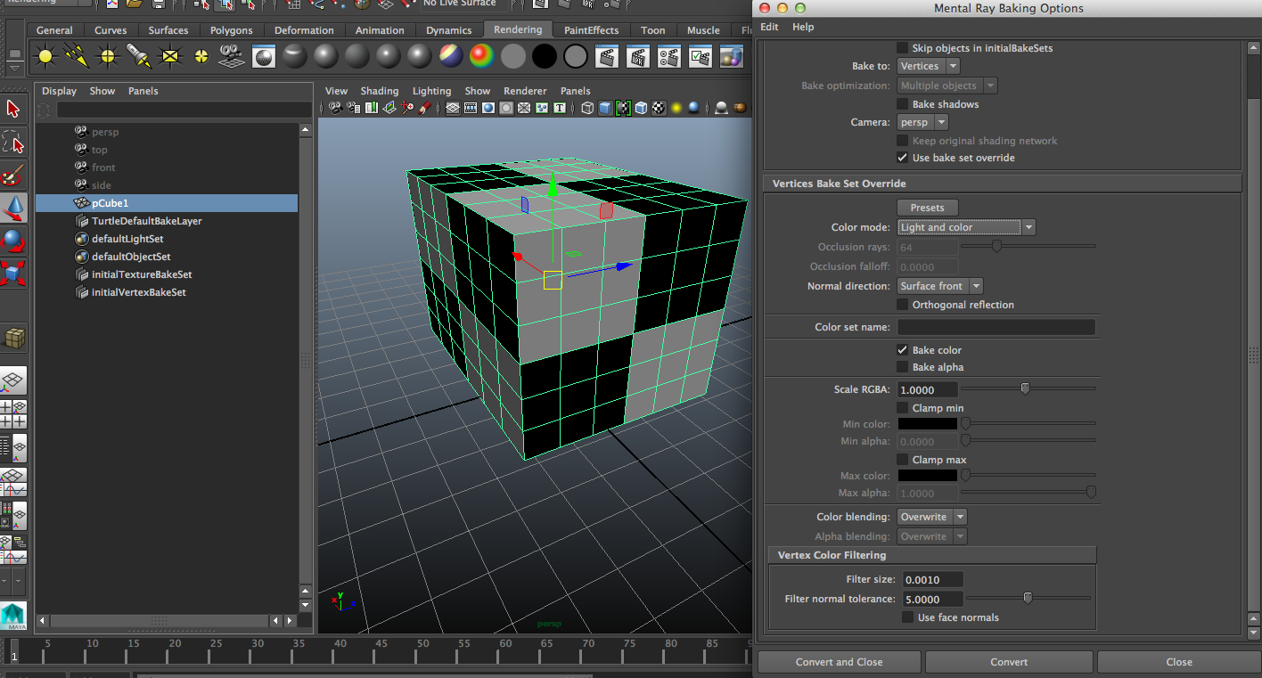Open Color mode Light and color dropdown
1262x678 pixels.
tap(967, 227)
